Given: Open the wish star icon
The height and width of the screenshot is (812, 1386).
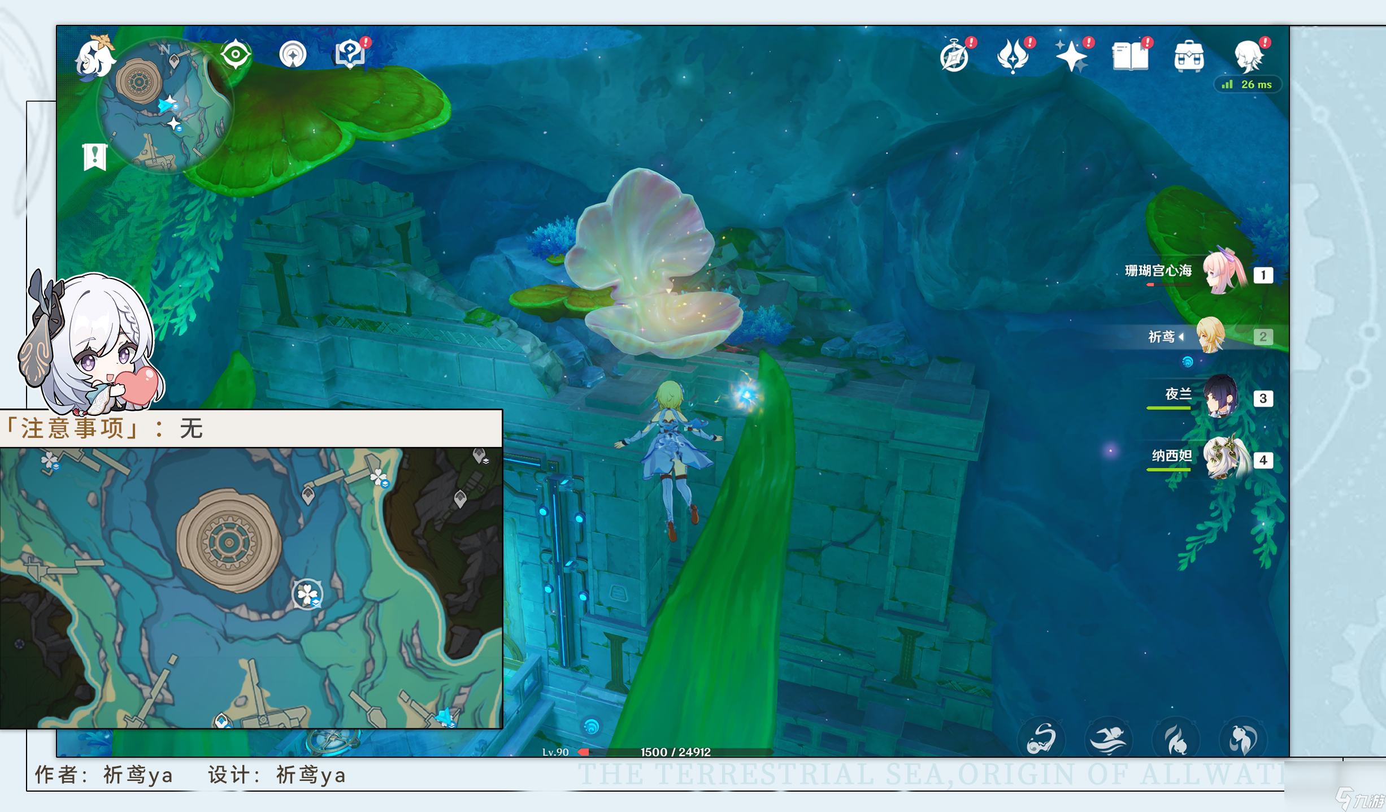Looking at the screenshot, I should [1071, 57].
